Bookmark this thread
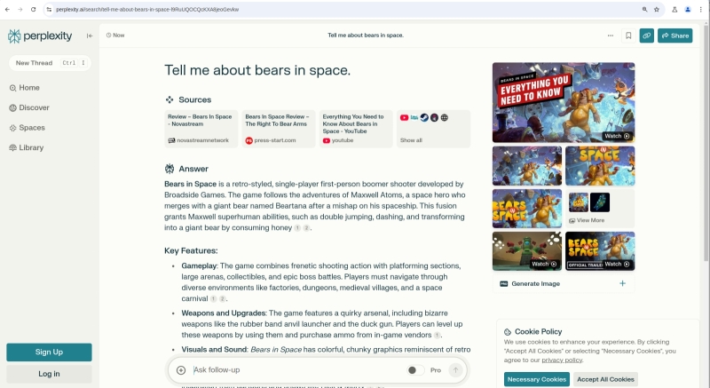 [x=628, y=36]
